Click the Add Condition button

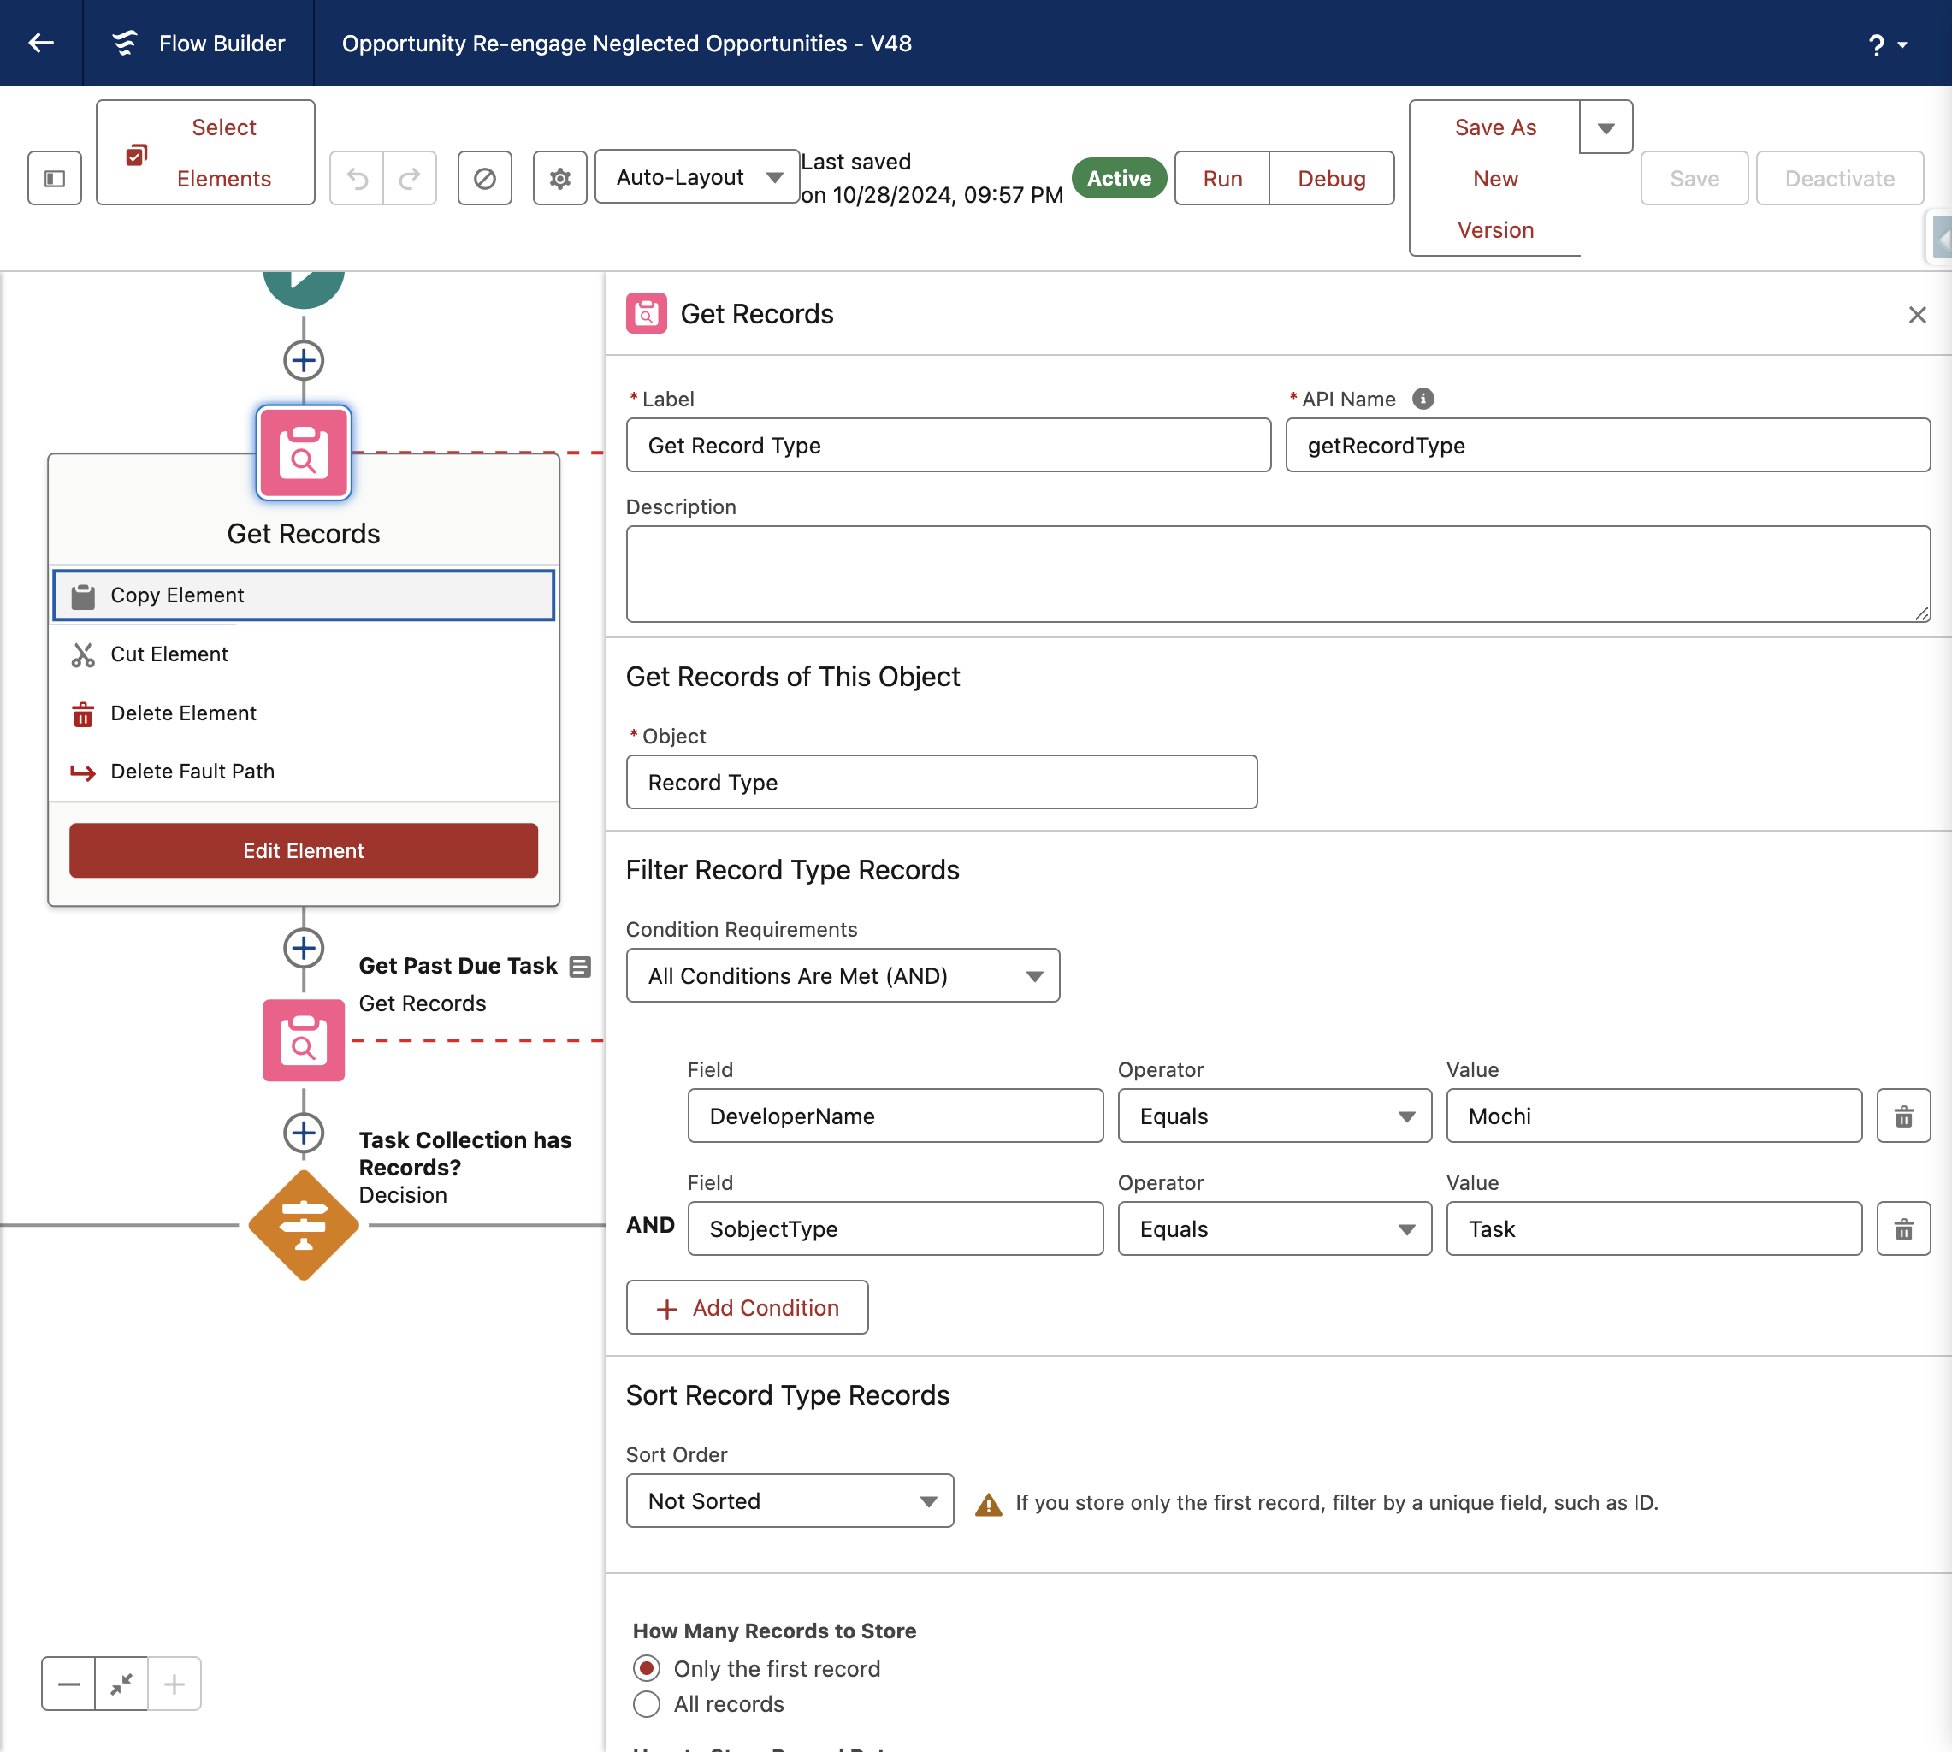pos(747,1307)
